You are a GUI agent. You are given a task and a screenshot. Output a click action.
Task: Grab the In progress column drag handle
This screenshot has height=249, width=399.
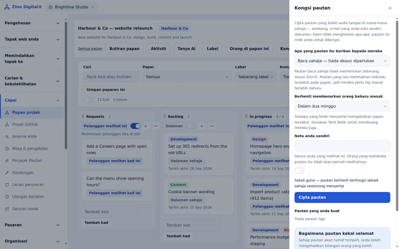click(246, 116)
